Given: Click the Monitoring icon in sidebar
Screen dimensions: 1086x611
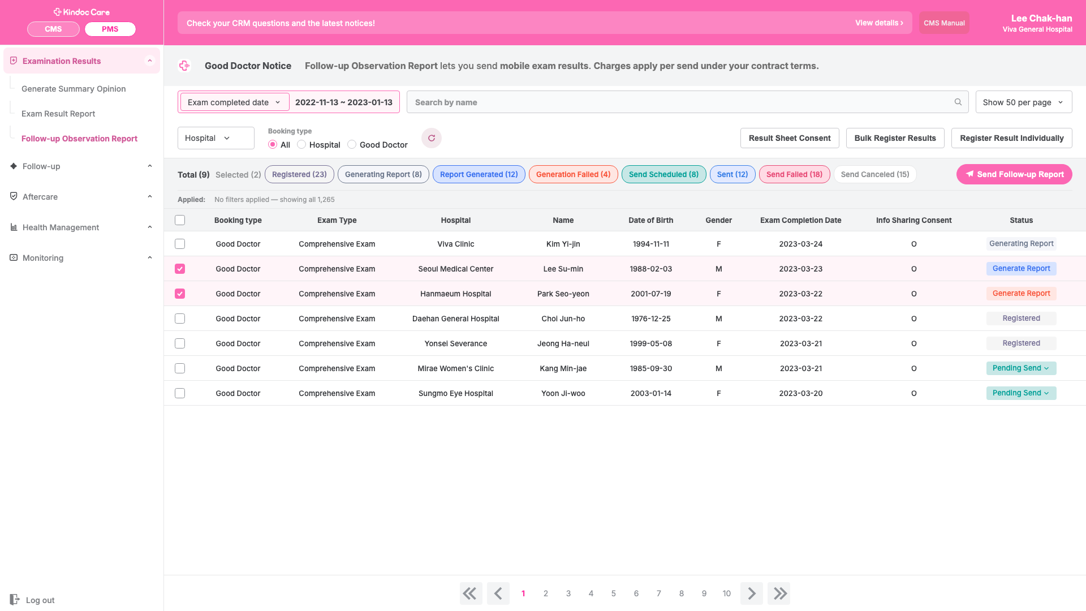Looking at the screenshot, I should pyautogui.click(x=14, y=257).
